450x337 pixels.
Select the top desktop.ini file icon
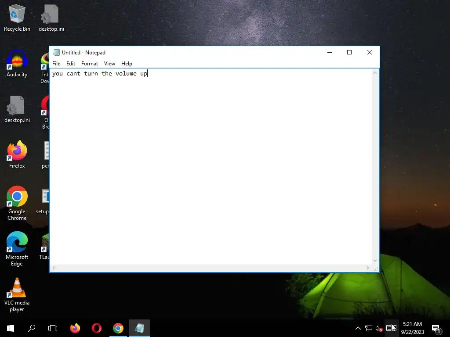(x=51, y=18)
